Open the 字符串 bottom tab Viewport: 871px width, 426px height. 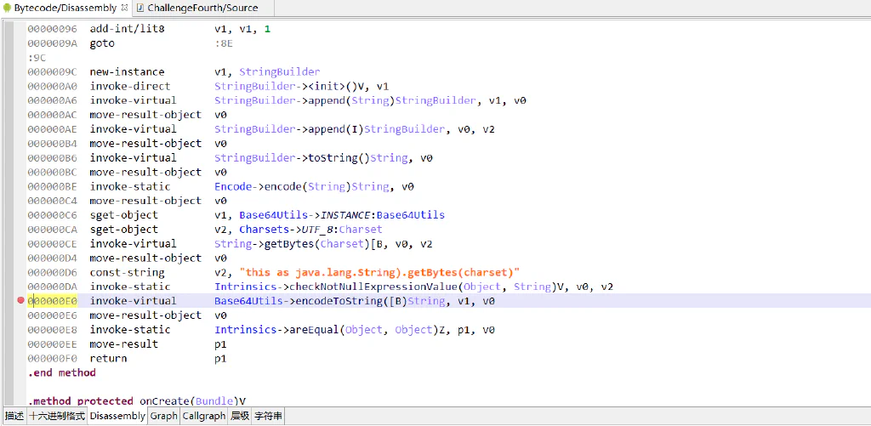[x=268, y=416]
